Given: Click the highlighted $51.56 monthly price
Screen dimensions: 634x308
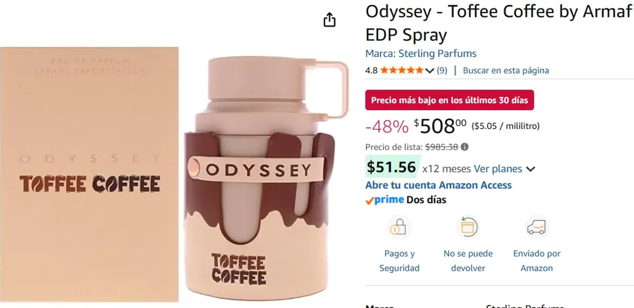Looking at the screenshot, I should click(x=391, y=167).
